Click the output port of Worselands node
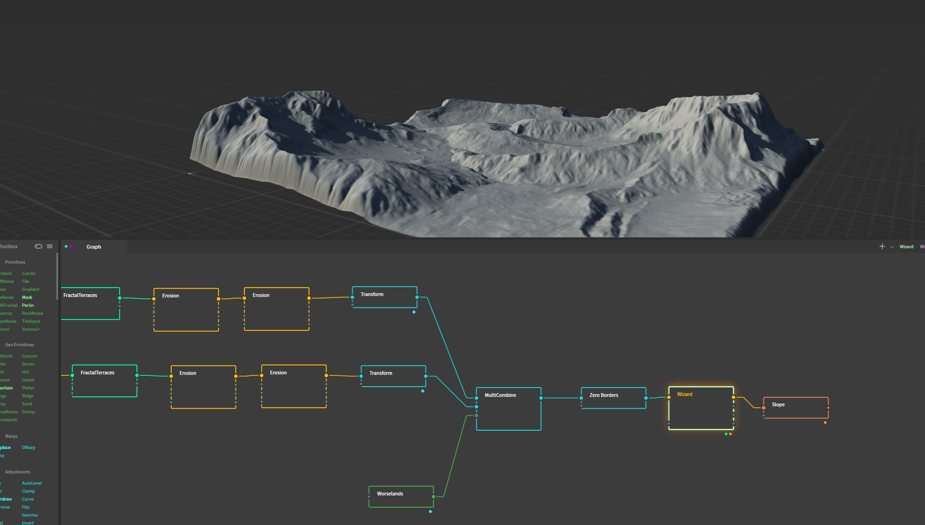 (433, 496)
